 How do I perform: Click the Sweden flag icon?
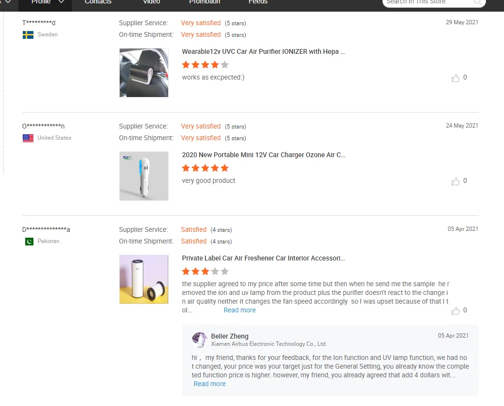28,35
